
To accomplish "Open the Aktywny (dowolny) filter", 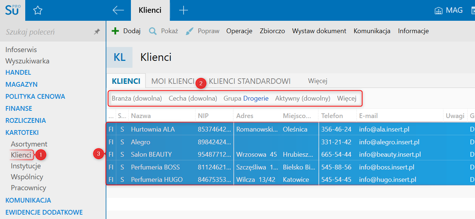I will (302, 98).
